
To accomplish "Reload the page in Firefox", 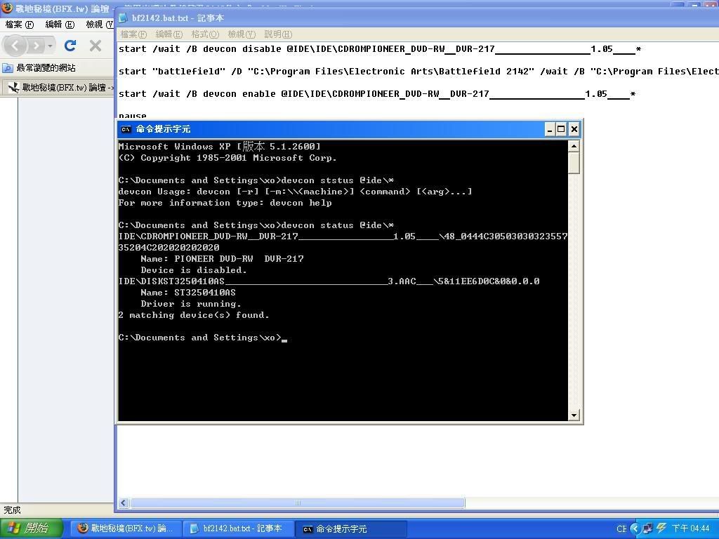I will 70,46.
